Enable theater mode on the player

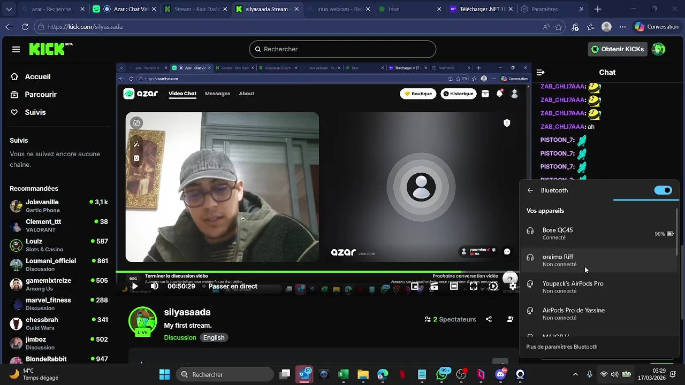454,286
